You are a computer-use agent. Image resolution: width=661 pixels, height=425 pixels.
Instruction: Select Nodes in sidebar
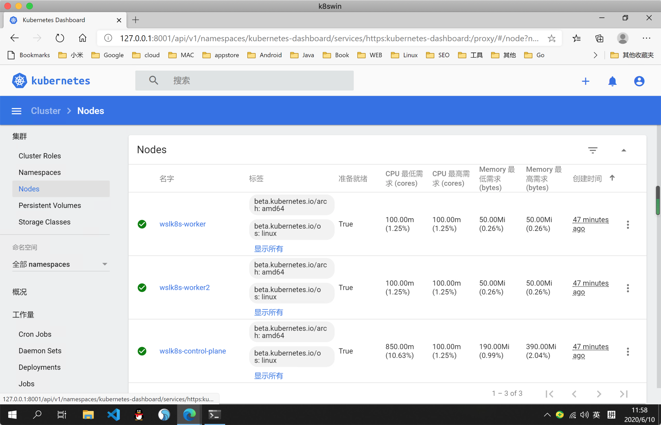(61, 189)
